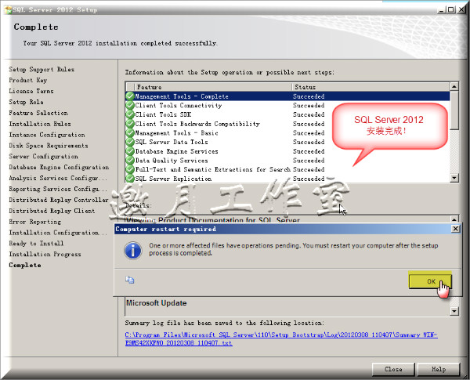
Task: Click green check icon for SQL Server Data Tools
Action: (130, 142)
